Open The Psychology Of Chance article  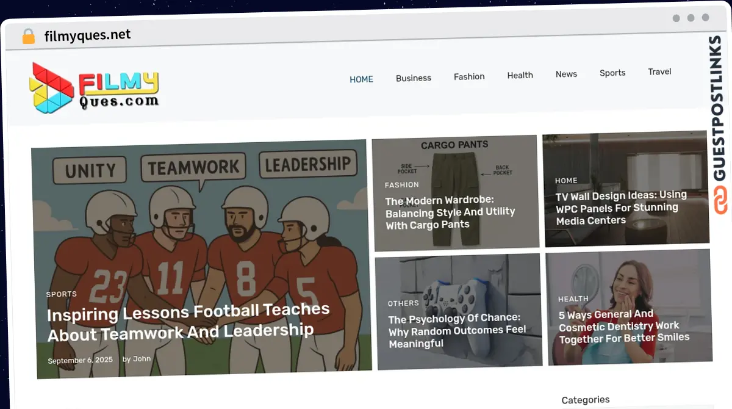pos(457,330)
